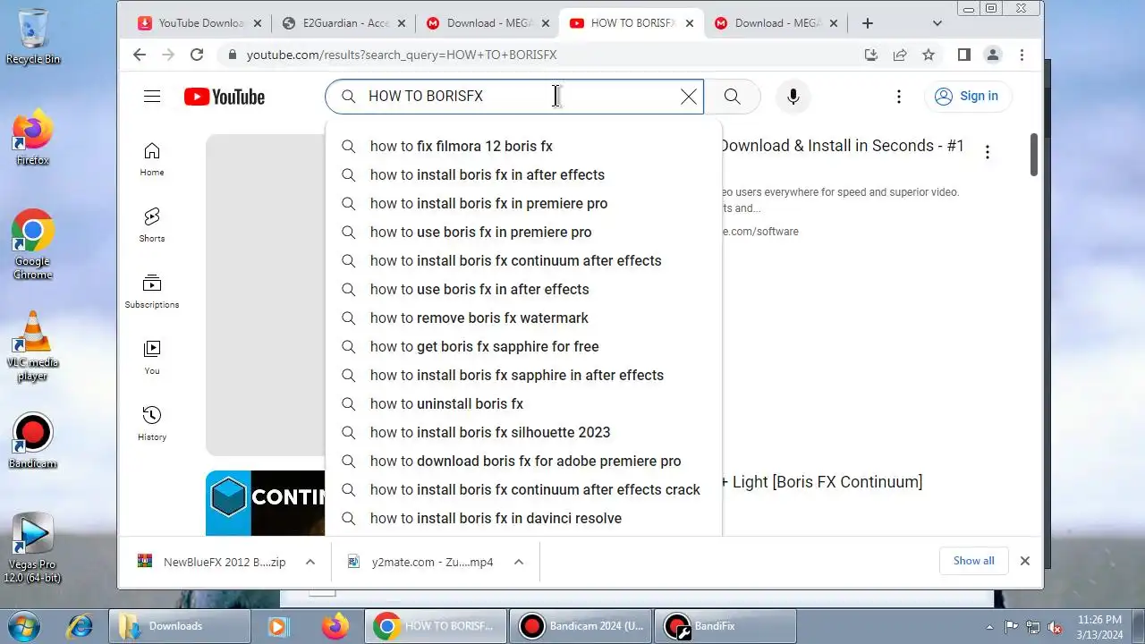Click the Chrome address bar URL
The image size is (1145, 644).
point(402,55)
